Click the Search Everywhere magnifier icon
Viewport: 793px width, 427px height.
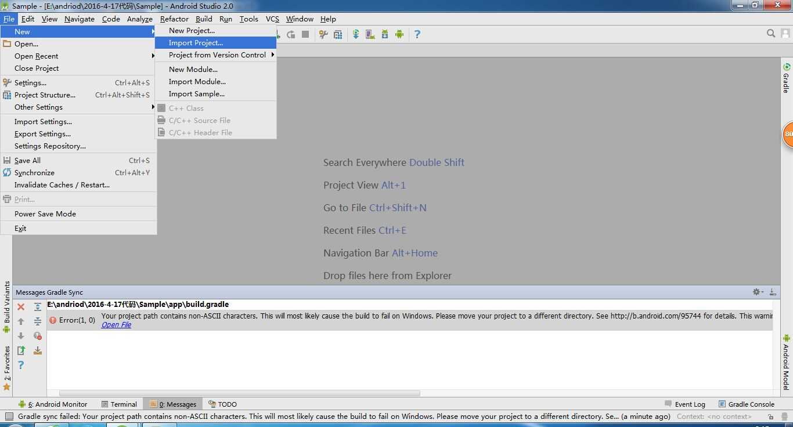[771, 34]
